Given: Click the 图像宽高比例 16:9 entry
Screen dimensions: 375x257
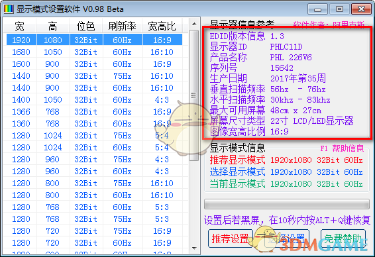Looking at the screenshot, I should 249,132.
